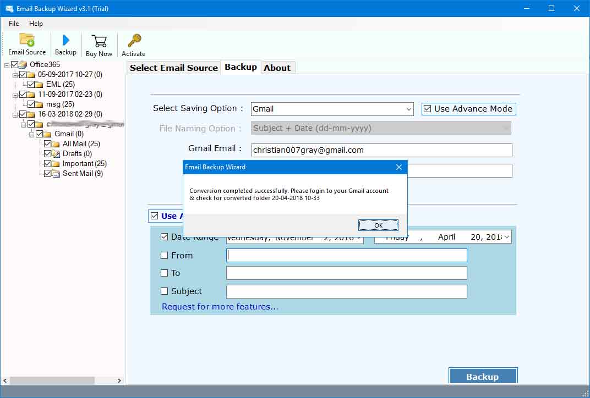Click the From text field
The width and height of the screenshot is (590, 398).
[x=347, y=256]
